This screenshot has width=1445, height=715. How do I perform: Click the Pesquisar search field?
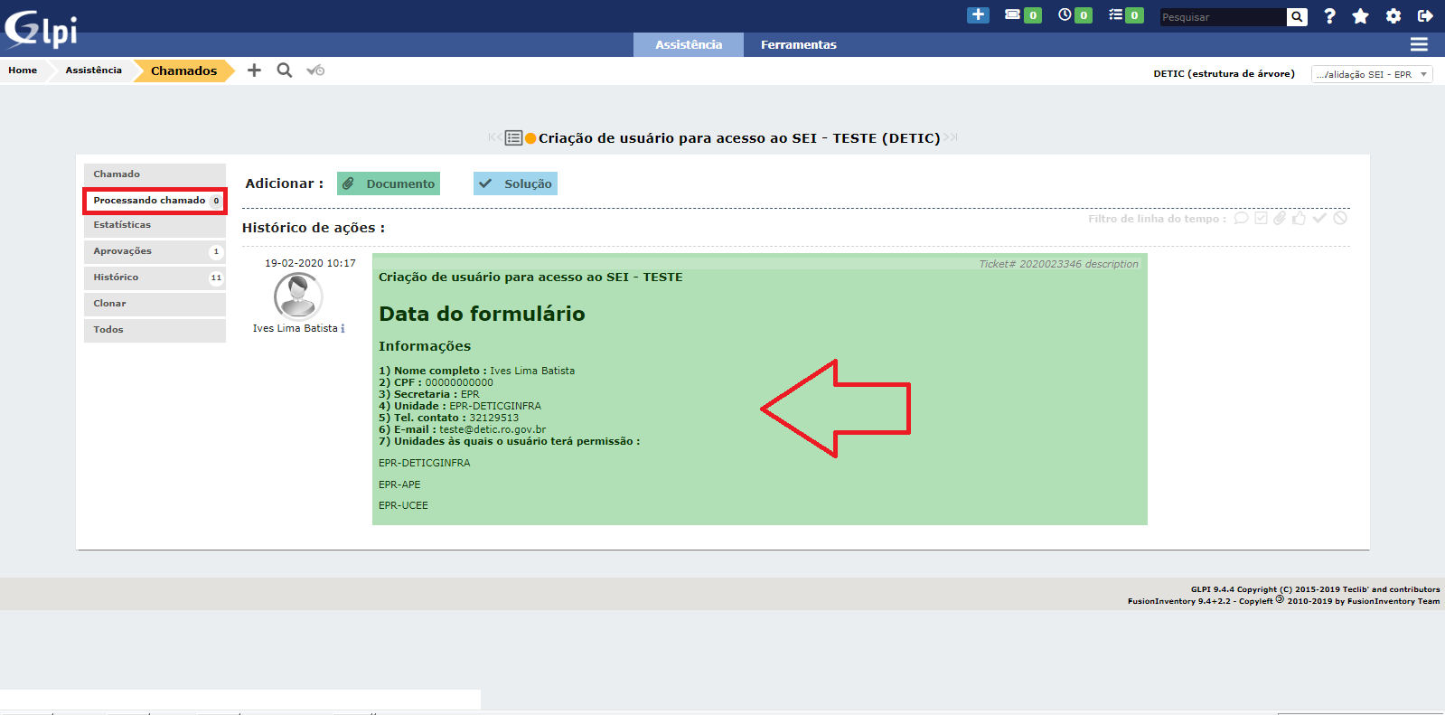1223,17
